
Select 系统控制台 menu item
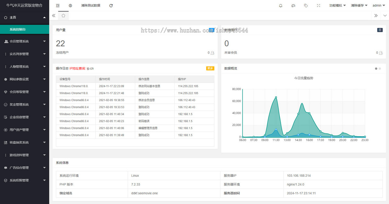coord(25,29)
